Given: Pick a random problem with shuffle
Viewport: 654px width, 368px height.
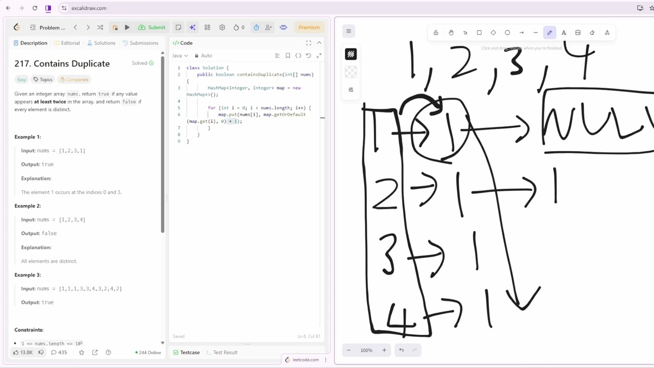Looking at the screenshot, I should (x=100, y=28).
